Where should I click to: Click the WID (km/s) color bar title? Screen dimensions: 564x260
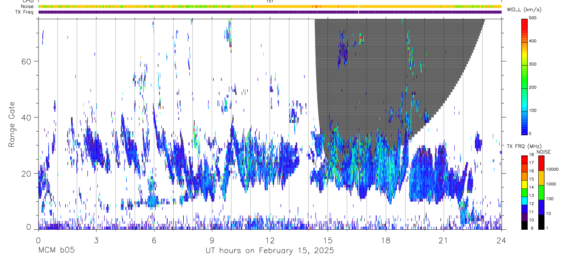pos(525,10)
